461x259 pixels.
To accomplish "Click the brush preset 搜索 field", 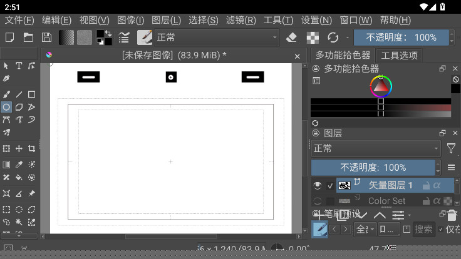I will tap(423, 230).
